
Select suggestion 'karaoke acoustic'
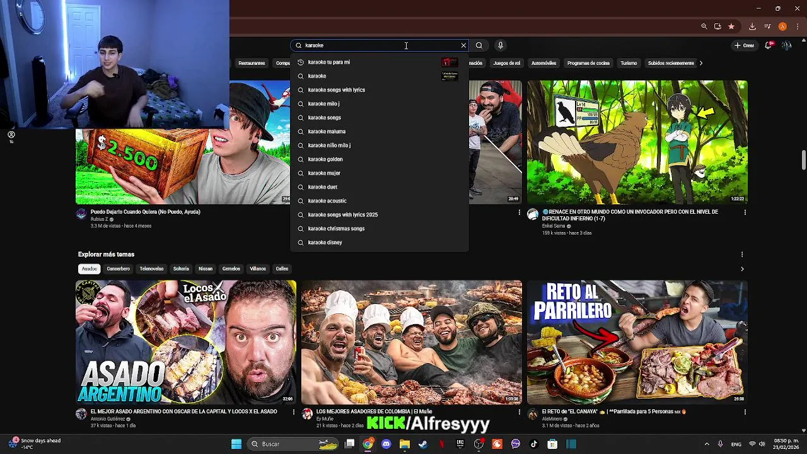tap(380, 201)
